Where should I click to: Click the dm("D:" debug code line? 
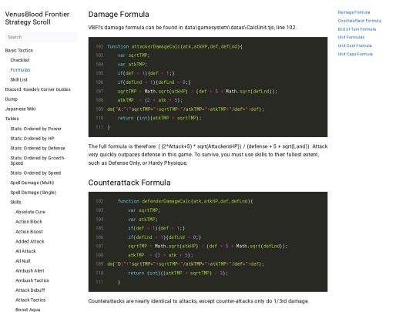coord(186,264)
